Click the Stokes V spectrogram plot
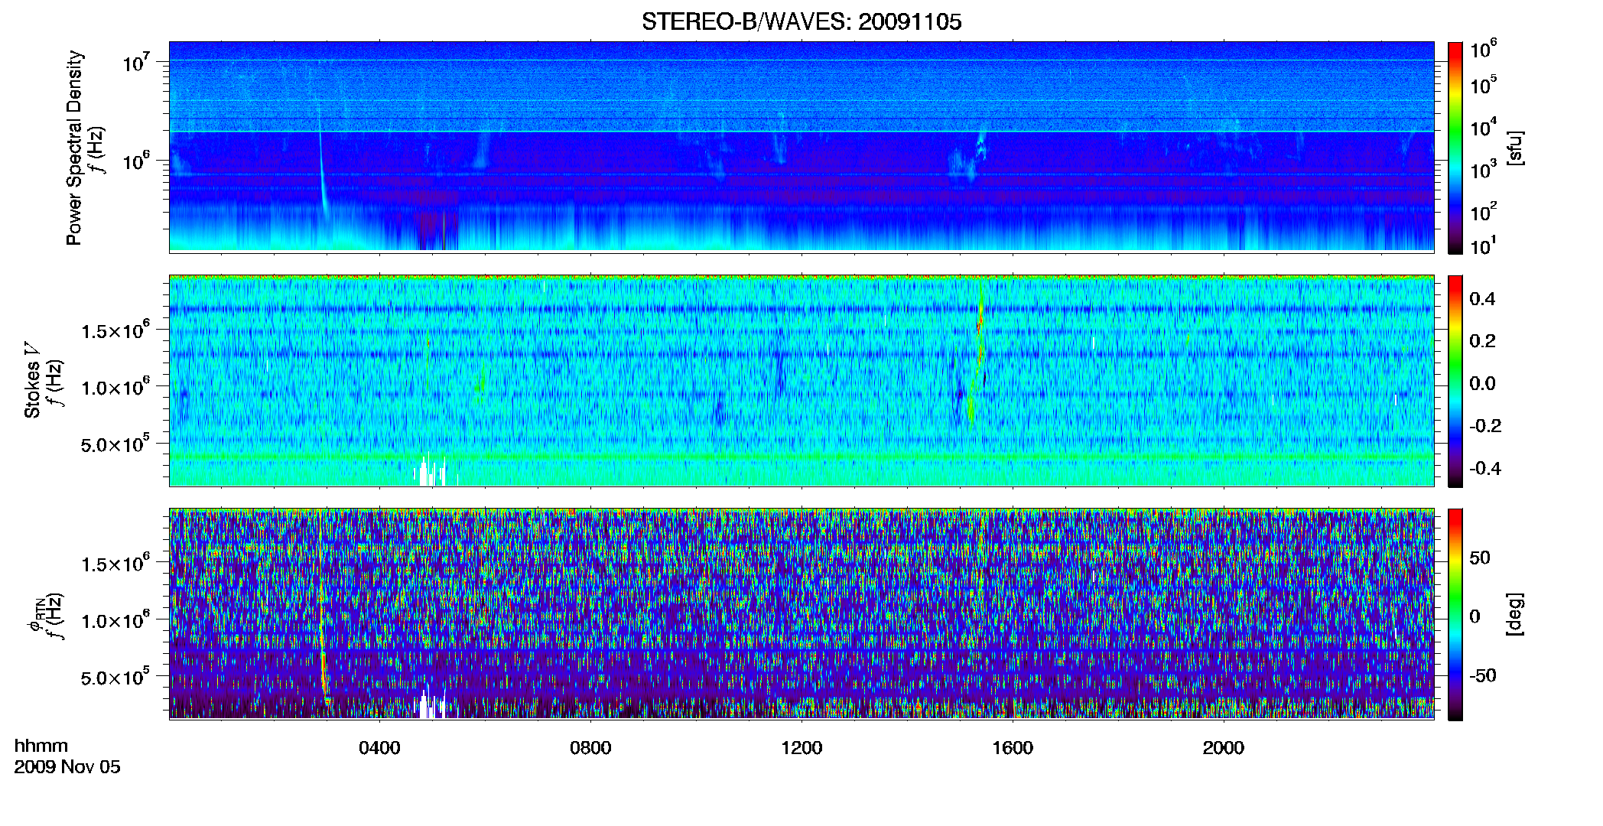 click(x=801, y=380)
